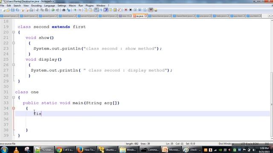The image size is (273, 153).
Task: Undo the last edit with green arrow
Action: coord(53,10)
